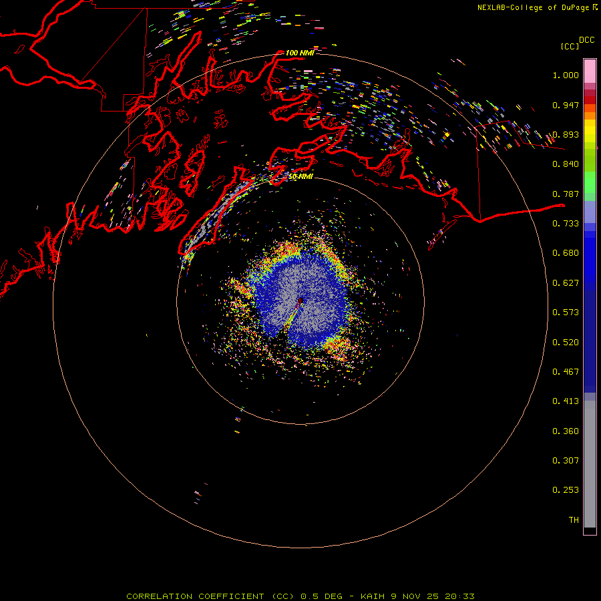Click the TH threshold label
Viewport: 601px width, 601px height.
point(574,520)
